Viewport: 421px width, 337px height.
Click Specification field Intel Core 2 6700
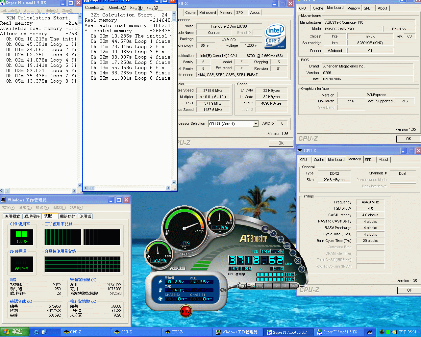[x=242, y=56]
